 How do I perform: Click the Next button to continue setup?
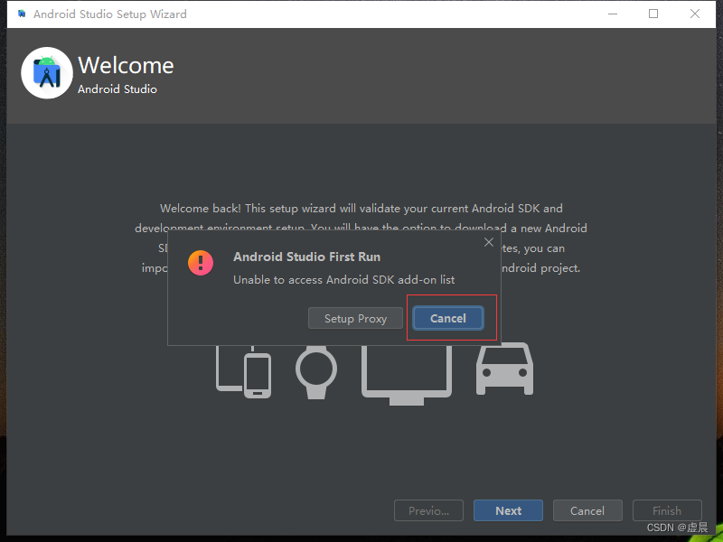point(508,510)
